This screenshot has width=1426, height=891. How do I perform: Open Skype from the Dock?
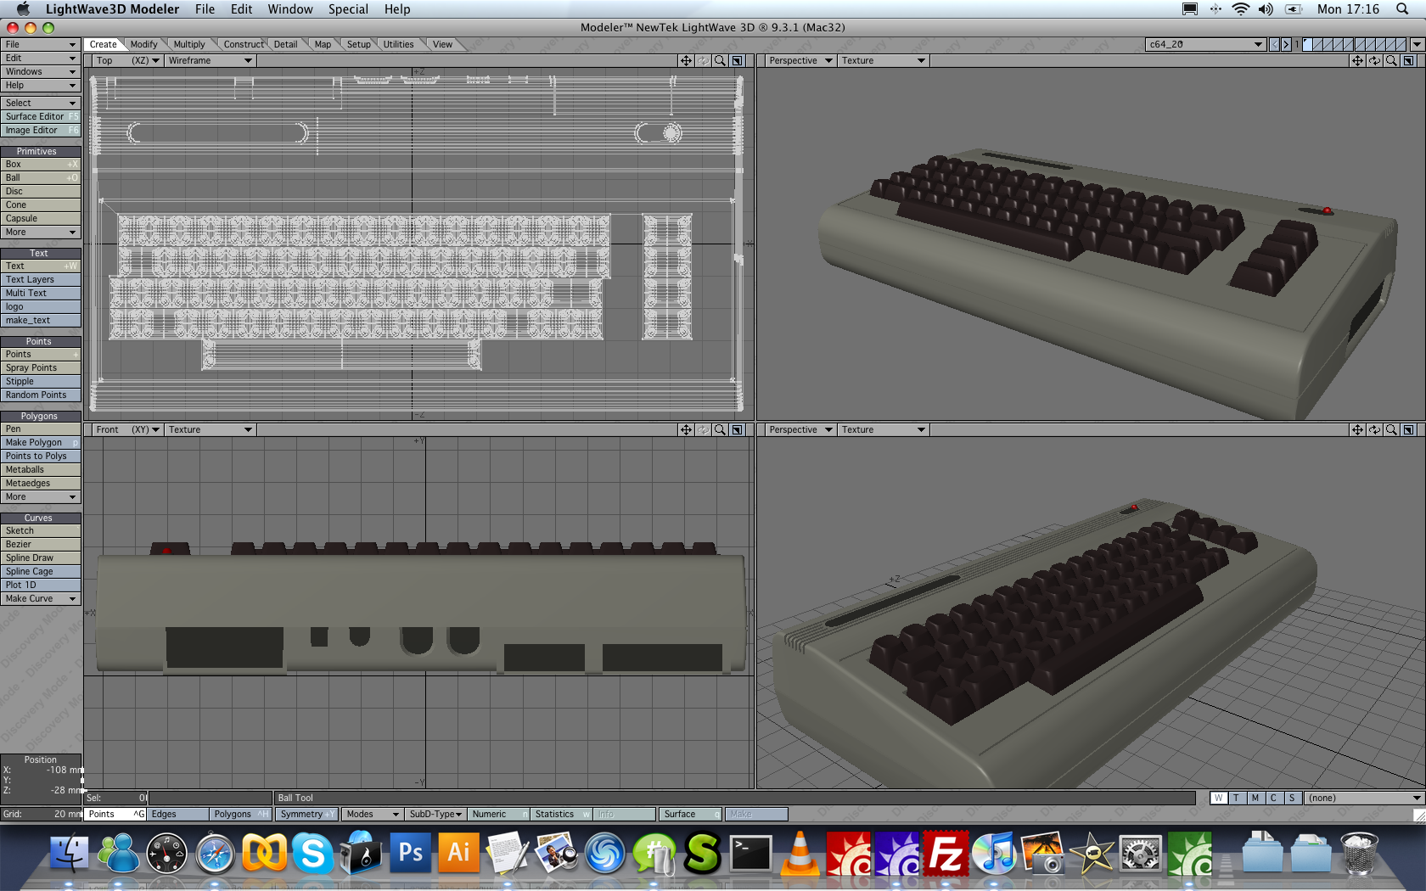pyautogui.click(x=313, y=853)
